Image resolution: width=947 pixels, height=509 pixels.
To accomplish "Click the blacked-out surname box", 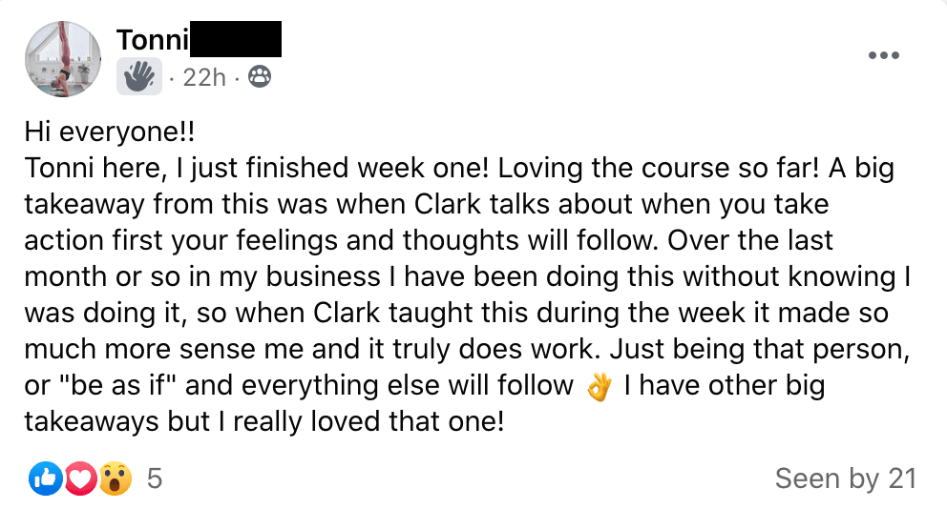I will (237, 39).
